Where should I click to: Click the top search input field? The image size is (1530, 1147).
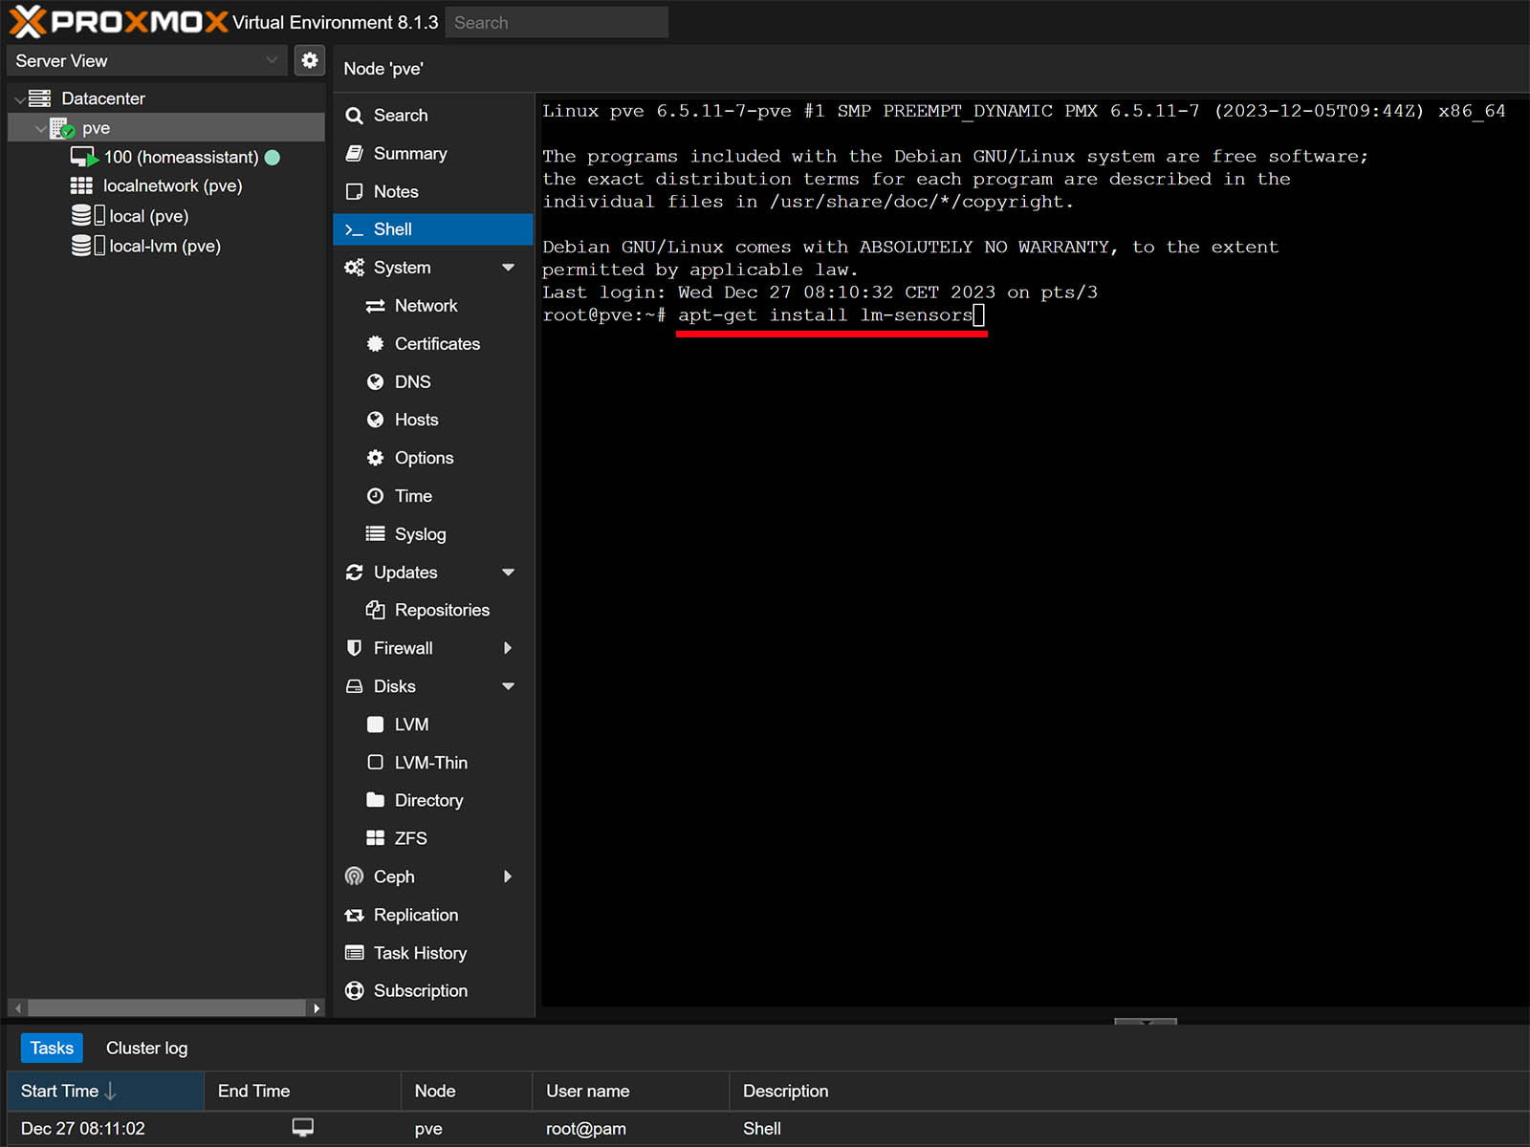point(557,21)
